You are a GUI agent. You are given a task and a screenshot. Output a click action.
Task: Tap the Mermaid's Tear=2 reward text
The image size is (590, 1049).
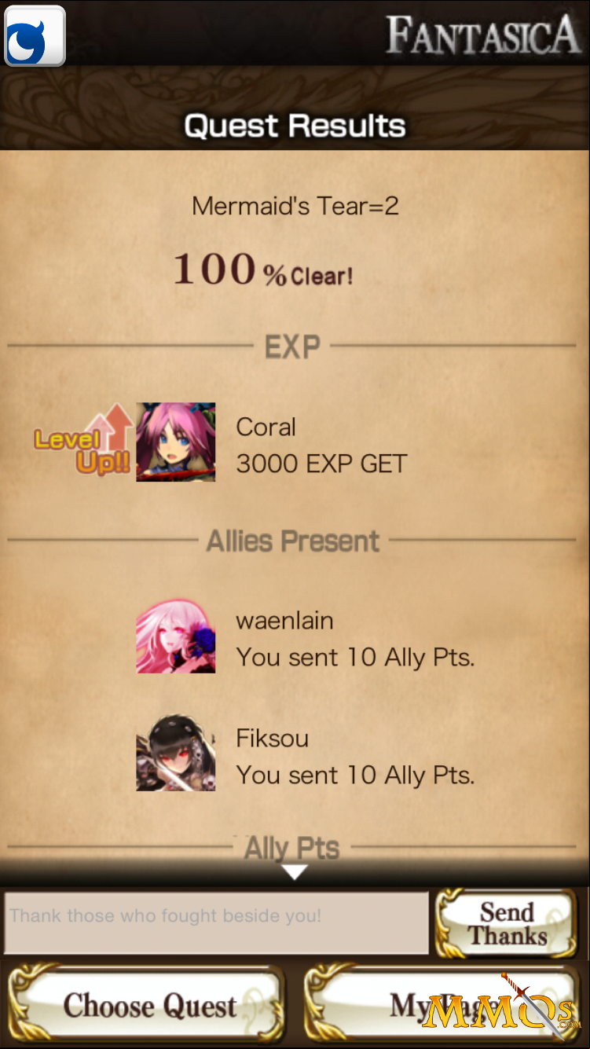click(x=295, y=206)
